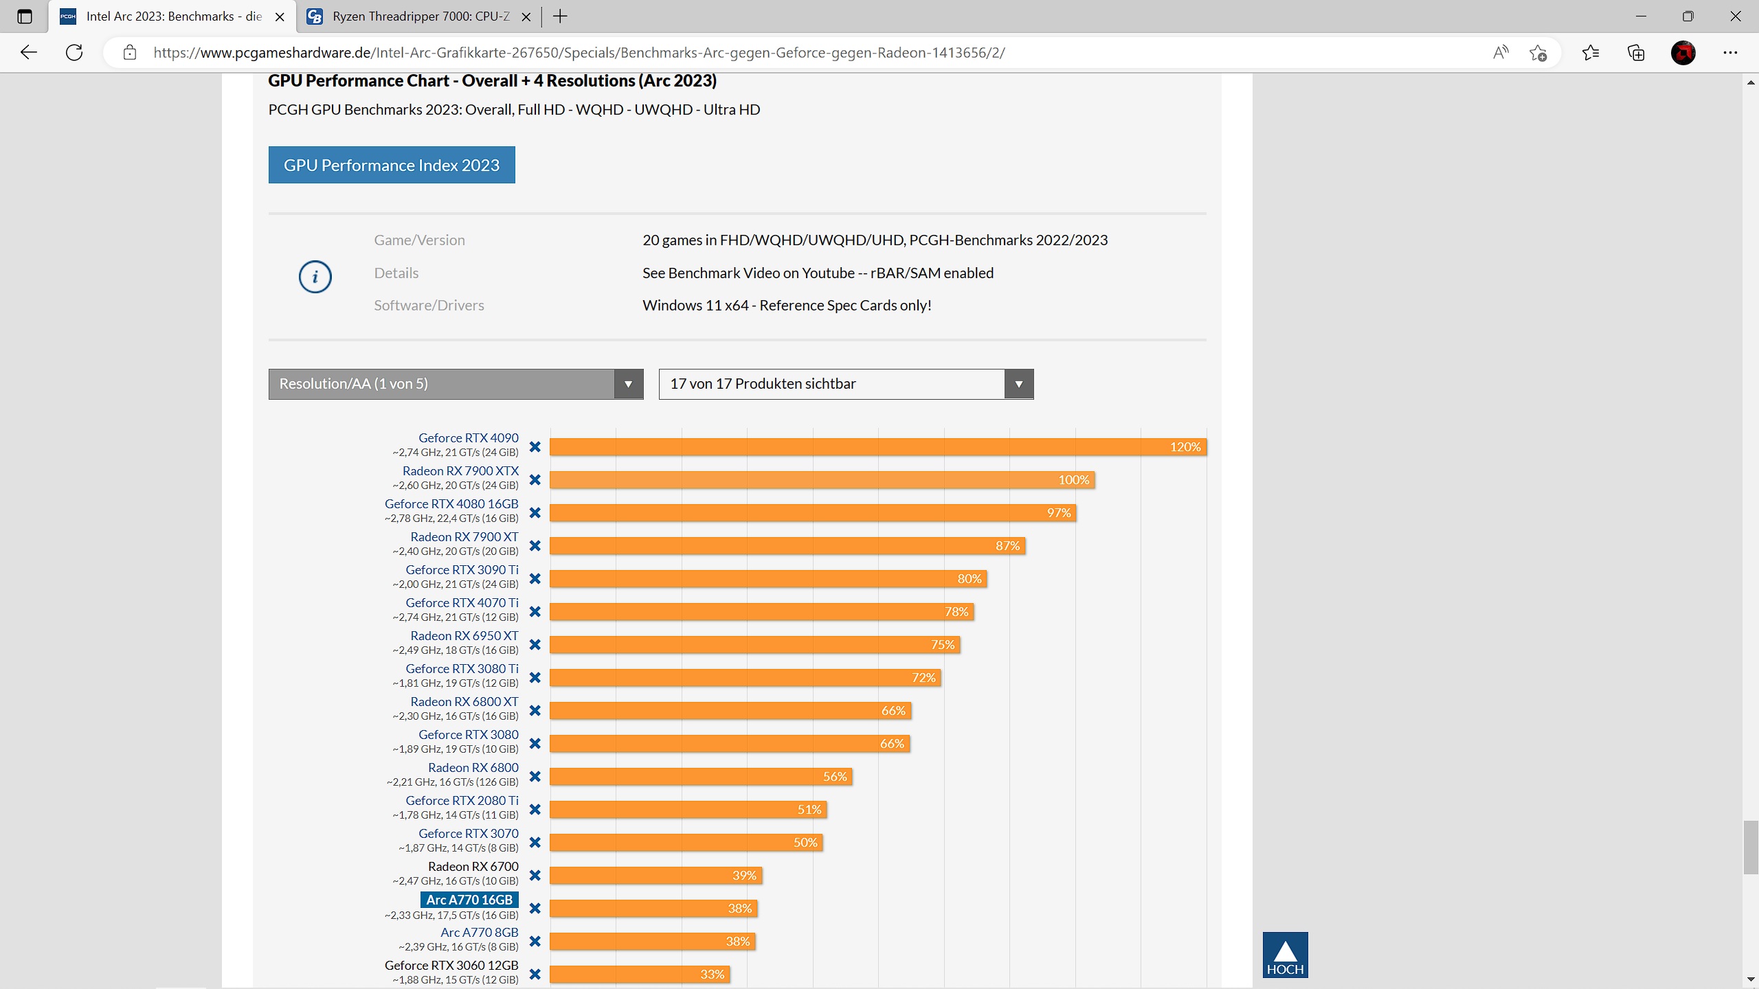The image size is (1759, 989).
Task: Expand the 17 von 17 Produkten dropdown
Action: (x=846, y=384)
